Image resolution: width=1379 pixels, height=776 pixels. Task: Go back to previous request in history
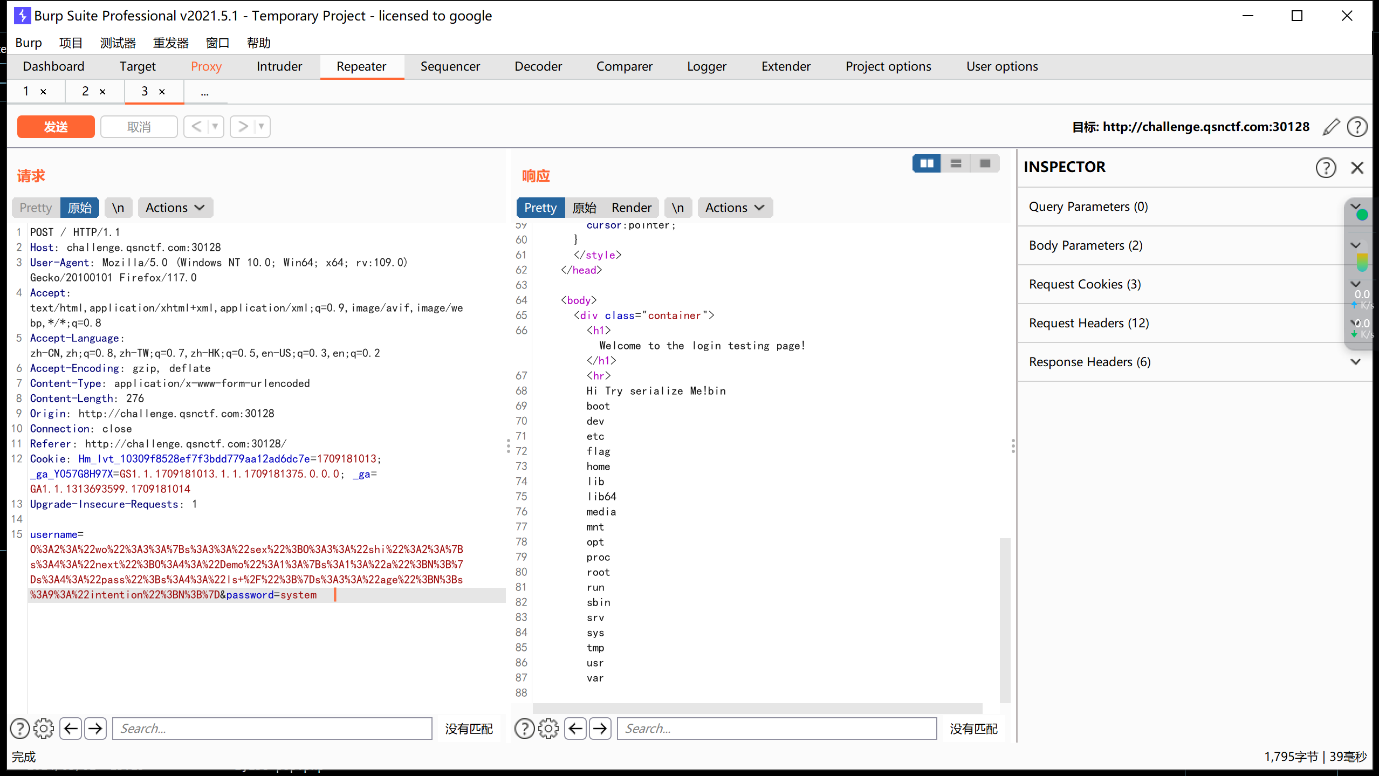[x=196, y=127]
